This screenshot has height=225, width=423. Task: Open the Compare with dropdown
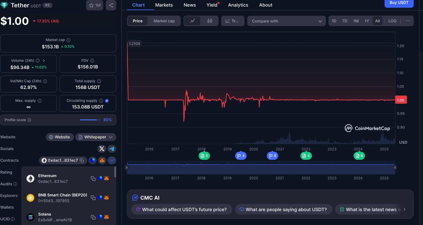tap(287, 21)
